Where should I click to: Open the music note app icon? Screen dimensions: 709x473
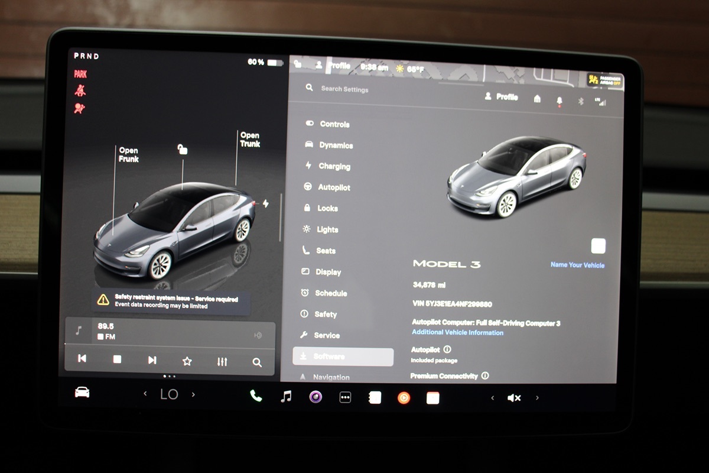[x=286, y=397]
